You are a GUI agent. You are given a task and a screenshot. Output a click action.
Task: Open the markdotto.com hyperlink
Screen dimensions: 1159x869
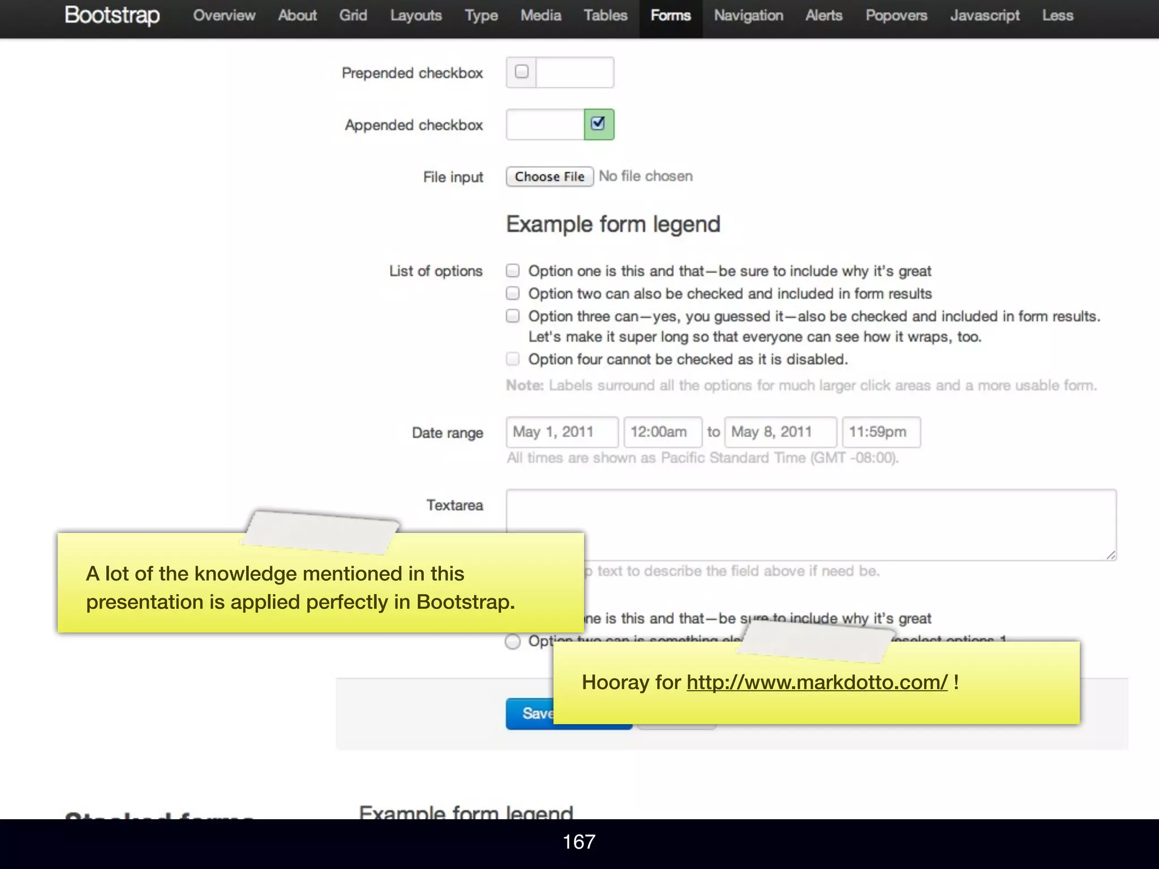point(817,682)
